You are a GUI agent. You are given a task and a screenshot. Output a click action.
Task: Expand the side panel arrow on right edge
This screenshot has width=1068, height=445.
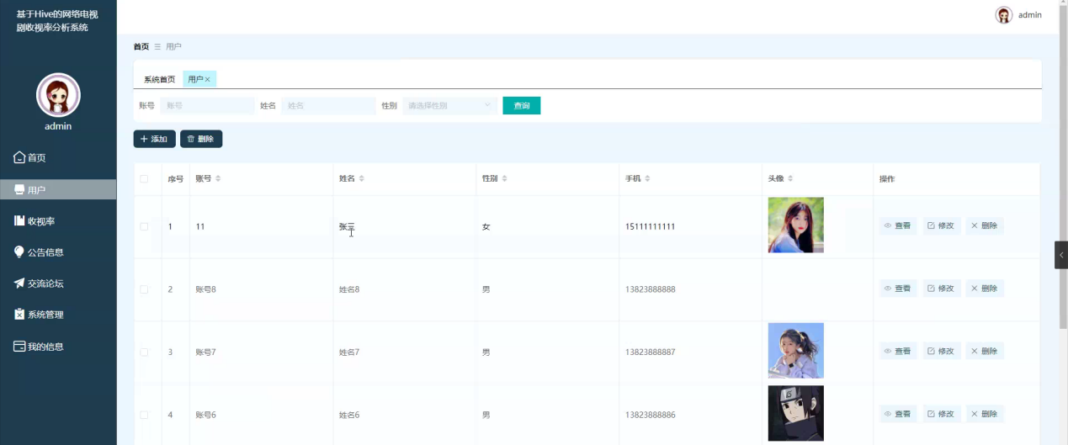[x=1061, y=255]
